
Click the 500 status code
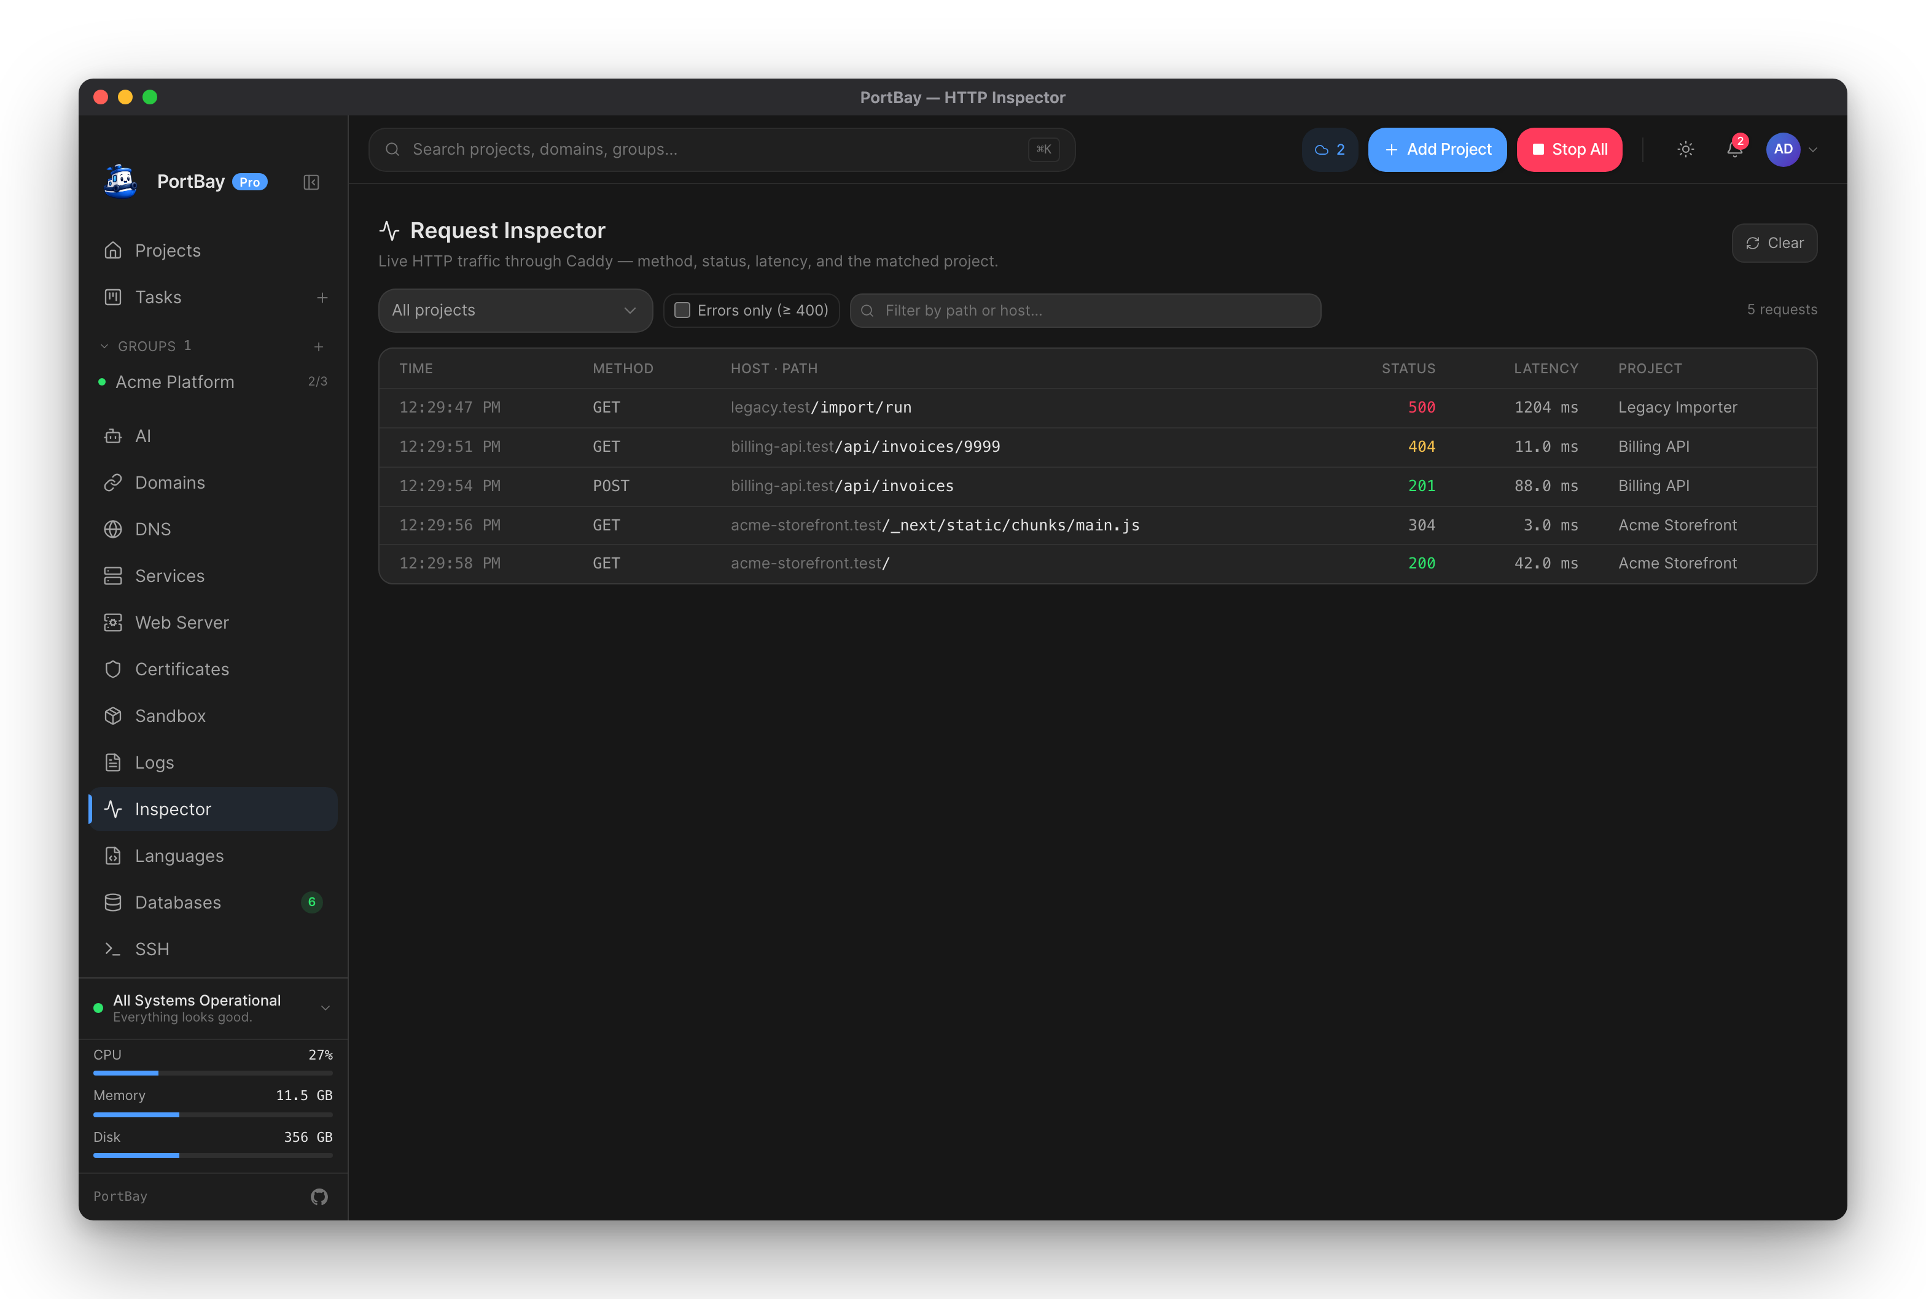(x=1421, y=408)
